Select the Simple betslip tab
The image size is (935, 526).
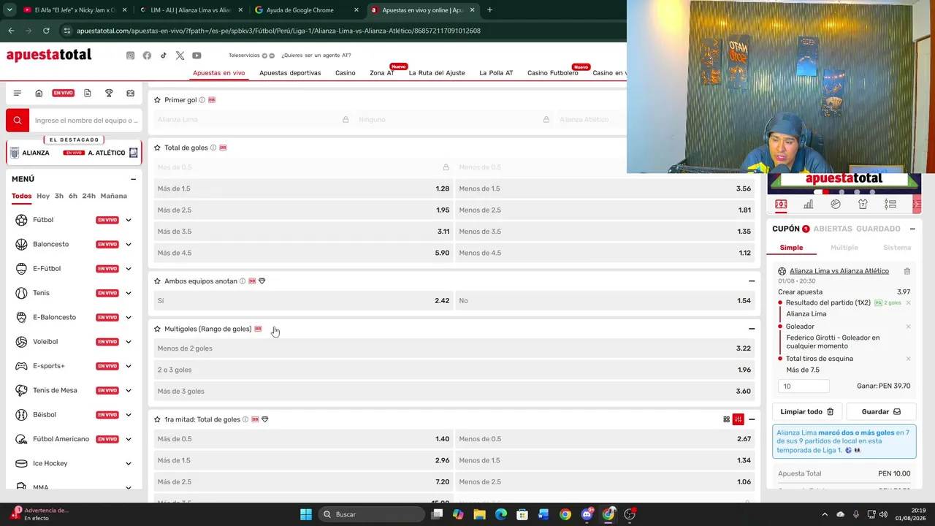[791, 248]
